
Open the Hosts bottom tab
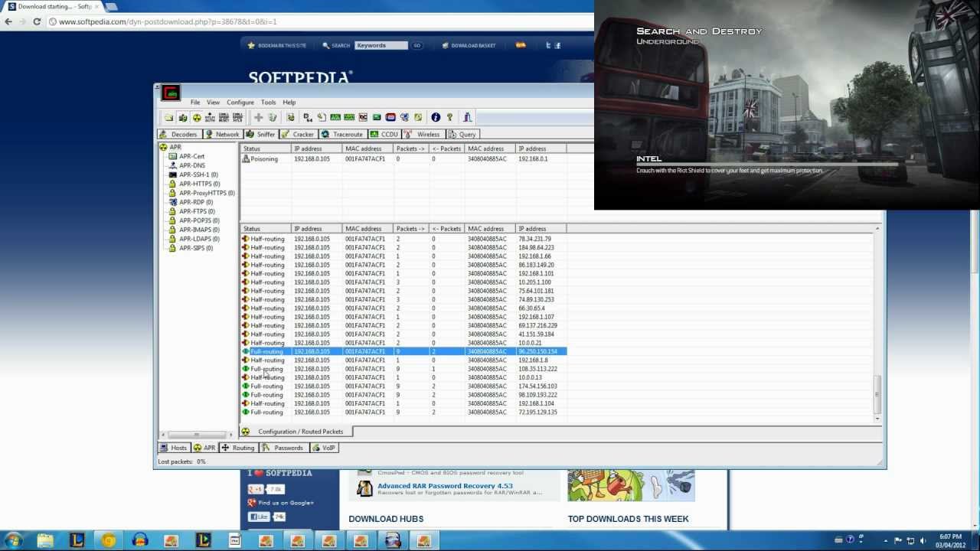pyautogui.click(x=174, y=448)
